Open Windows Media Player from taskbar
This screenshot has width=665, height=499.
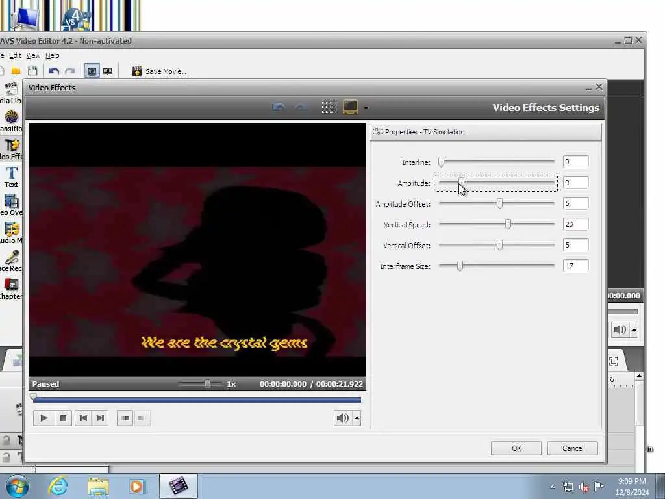pyautogui.click(x=136, y=486)
